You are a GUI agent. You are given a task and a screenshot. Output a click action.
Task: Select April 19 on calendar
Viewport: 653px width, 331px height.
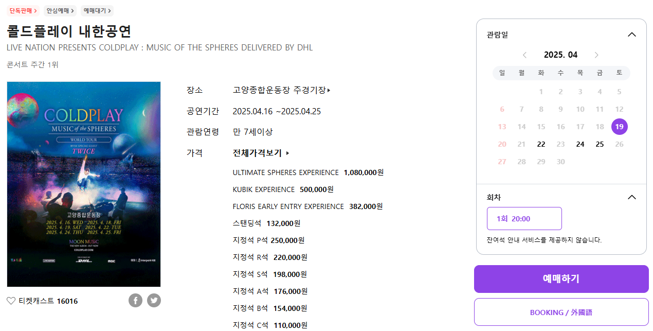click(620, 127)
